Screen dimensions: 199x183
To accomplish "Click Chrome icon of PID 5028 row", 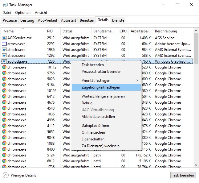I will [x=4, y=79].
